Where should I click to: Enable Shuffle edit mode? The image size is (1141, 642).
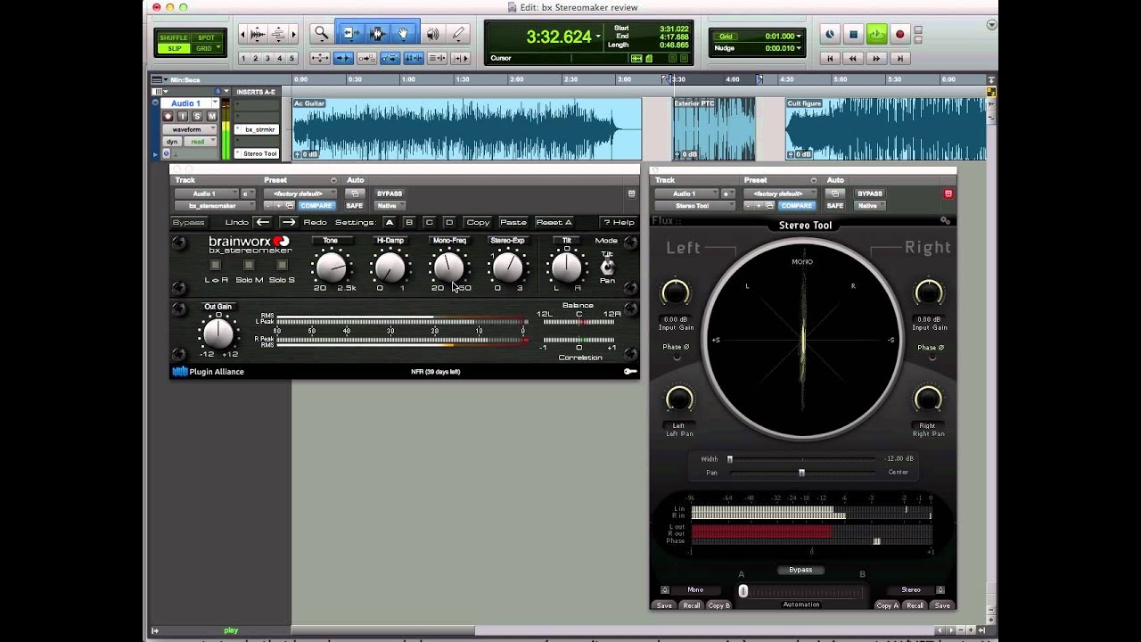click(174, 37)
